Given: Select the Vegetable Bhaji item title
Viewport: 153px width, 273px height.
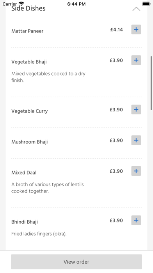Looking at the screenshot, I should pyautogui.click(x=29, y=62).
